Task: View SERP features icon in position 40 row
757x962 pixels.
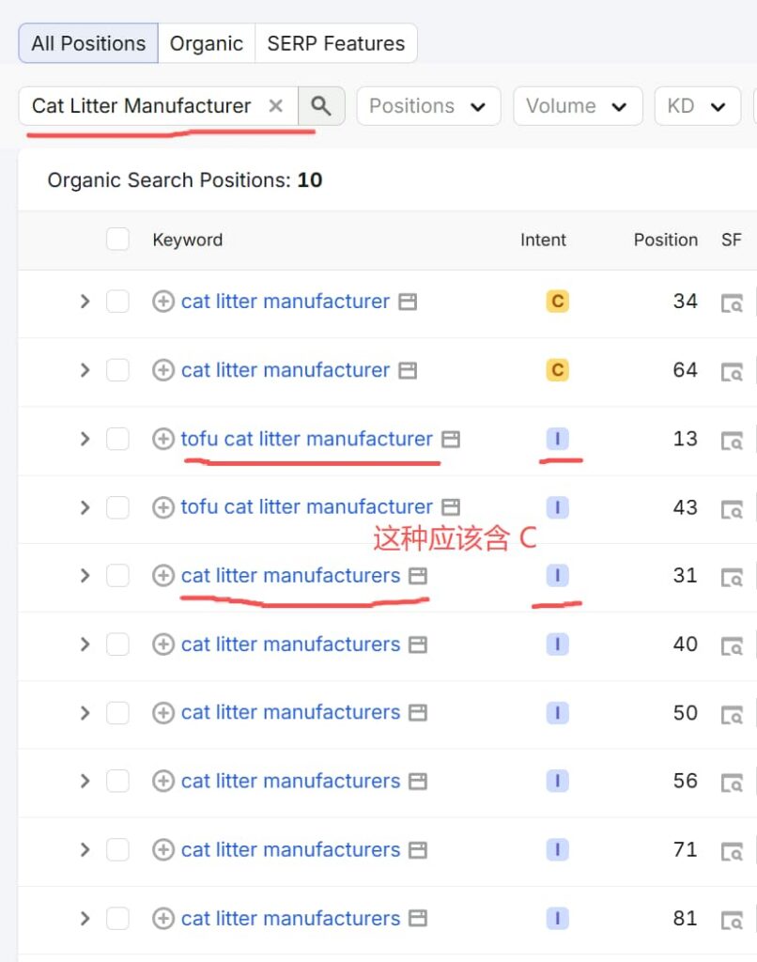Action: [732, 646]
